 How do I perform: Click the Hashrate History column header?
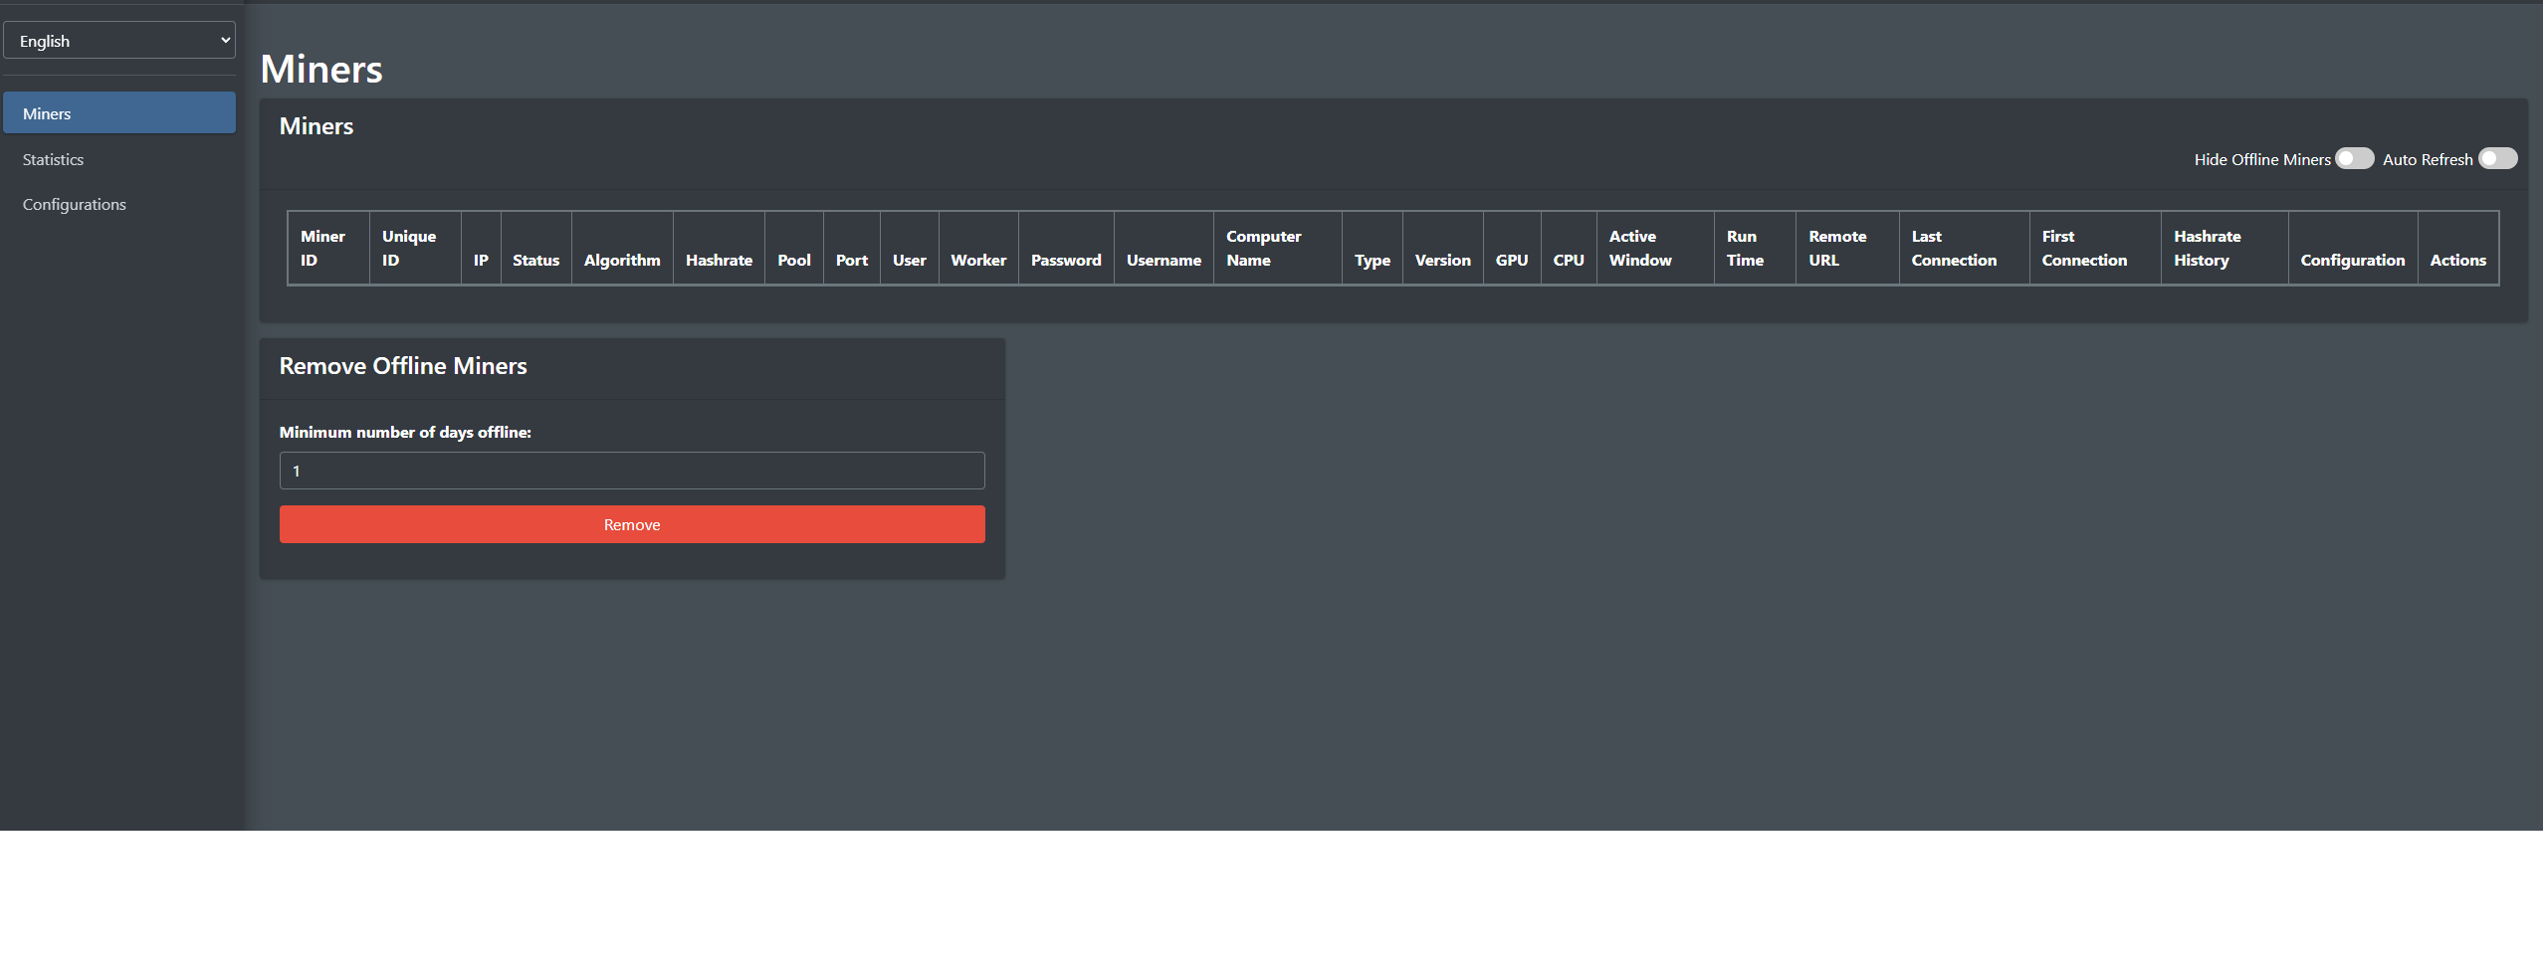pos(2208,248)
